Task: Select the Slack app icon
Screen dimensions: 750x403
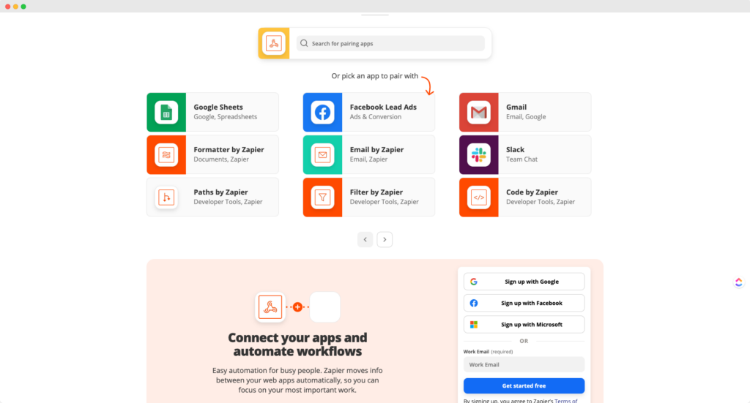Action: click(479, 155)
